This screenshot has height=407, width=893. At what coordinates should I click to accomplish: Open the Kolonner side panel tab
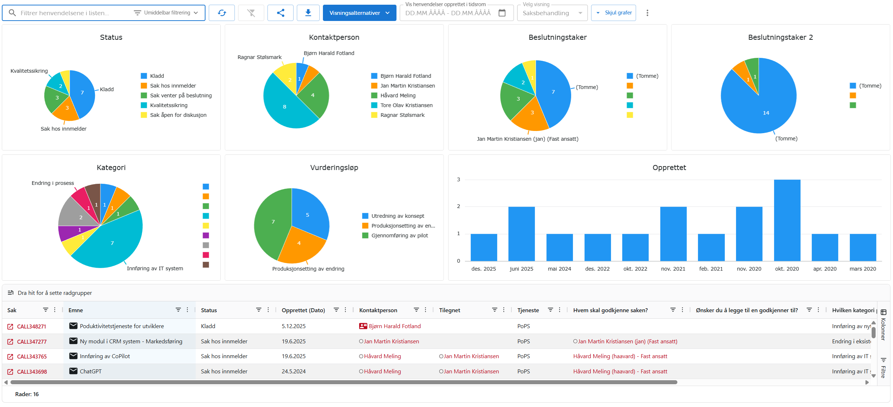click(x=884, y=325)
